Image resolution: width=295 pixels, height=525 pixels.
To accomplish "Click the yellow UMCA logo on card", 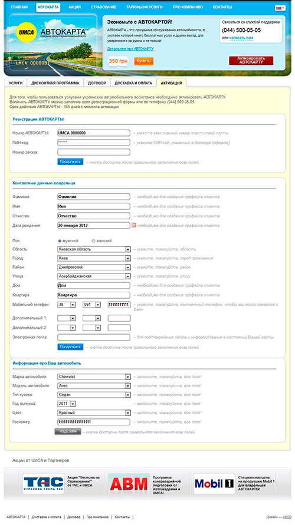I will pos(27,32).
